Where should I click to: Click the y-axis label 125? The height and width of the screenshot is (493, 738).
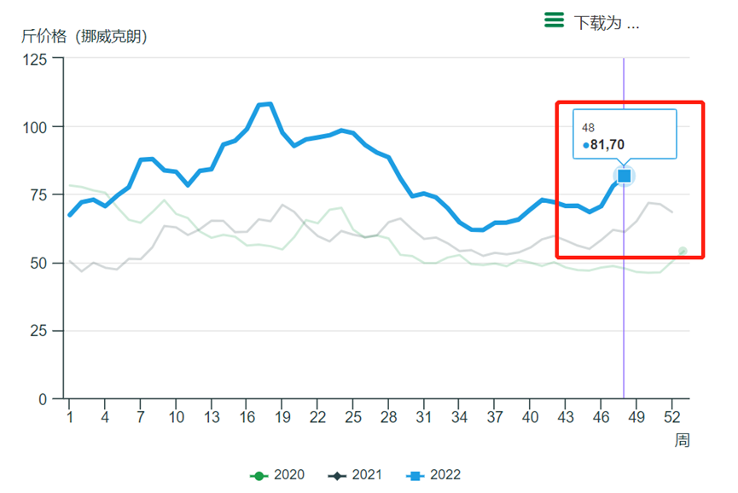(35, 60)
